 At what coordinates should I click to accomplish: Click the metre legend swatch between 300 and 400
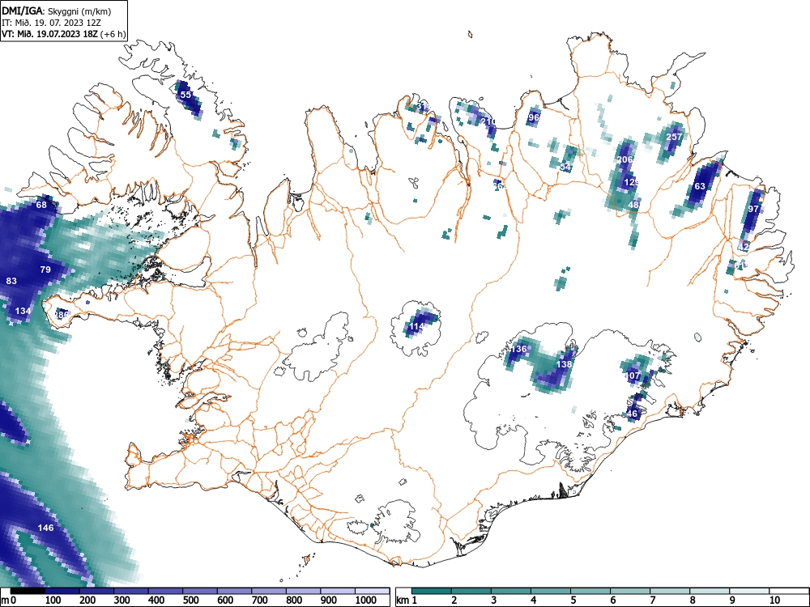[x=131, y=591]
